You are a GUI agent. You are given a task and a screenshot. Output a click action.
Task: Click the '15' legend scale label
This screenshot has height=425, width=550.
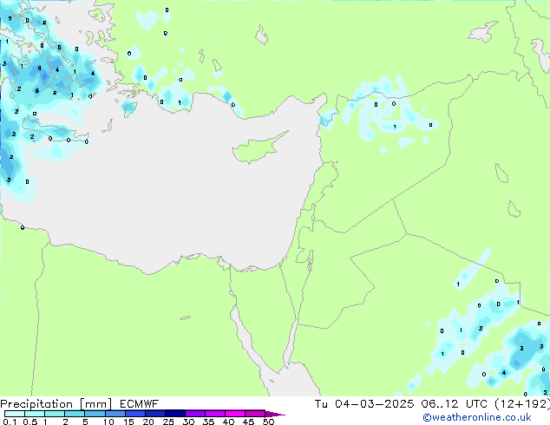pyautogui.click(x=128, y=422)
